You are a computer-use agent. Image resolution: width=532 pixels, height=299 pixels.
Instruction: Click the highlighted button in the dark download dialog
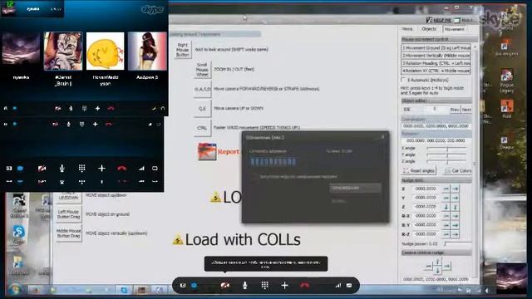click(355, 188)
